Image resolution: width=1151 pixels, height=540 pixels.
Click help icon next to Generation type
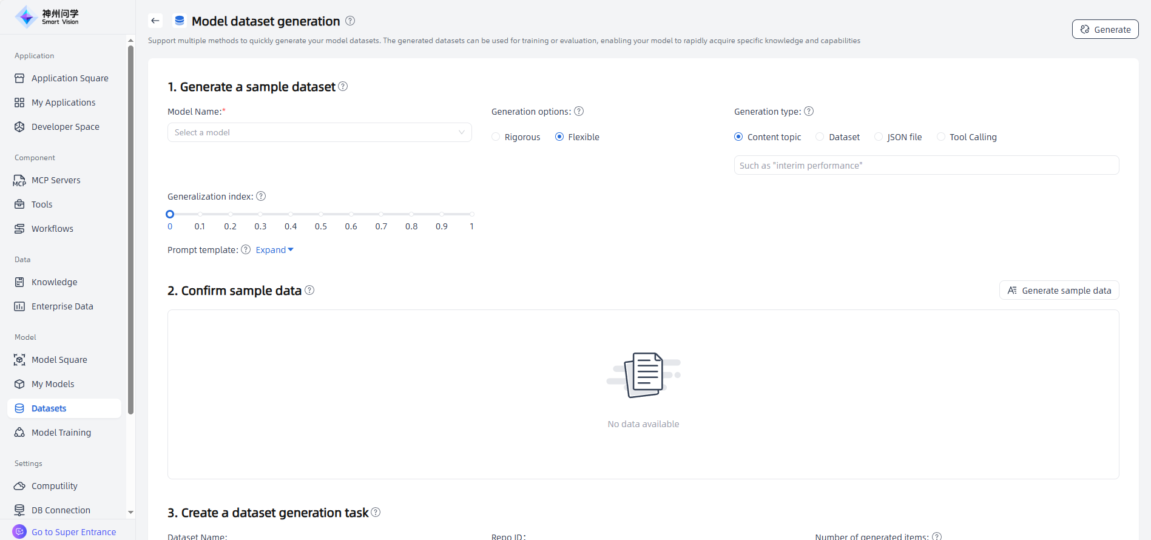[x=809, y=111]
